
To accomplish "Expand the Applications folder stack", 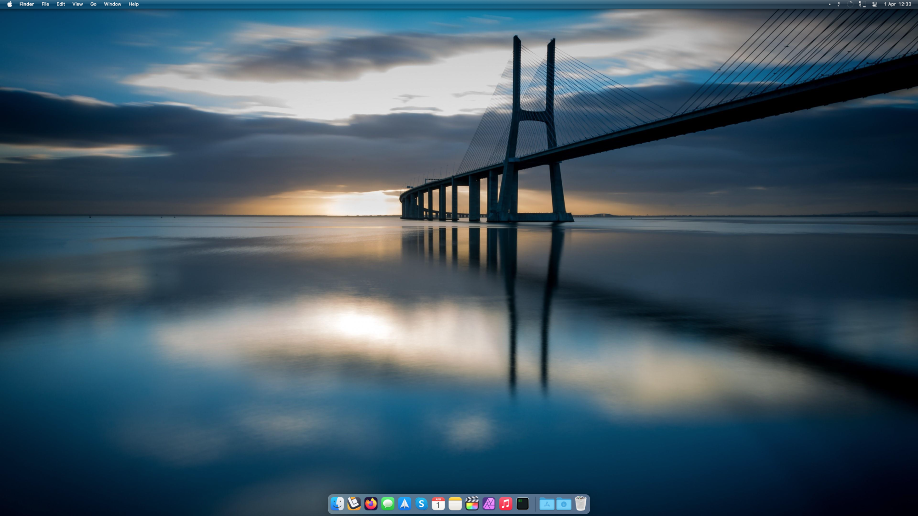I will (547, 504).
